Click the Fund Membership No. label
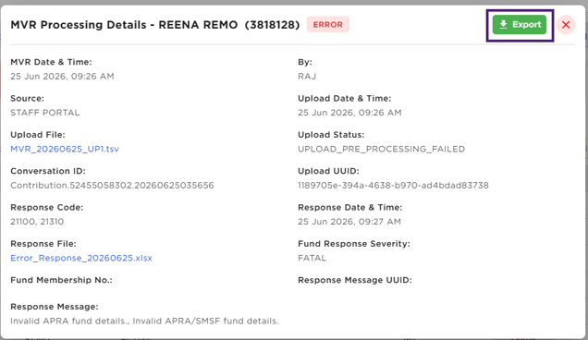This screenshot has height=340, width=588. [62, 280]
